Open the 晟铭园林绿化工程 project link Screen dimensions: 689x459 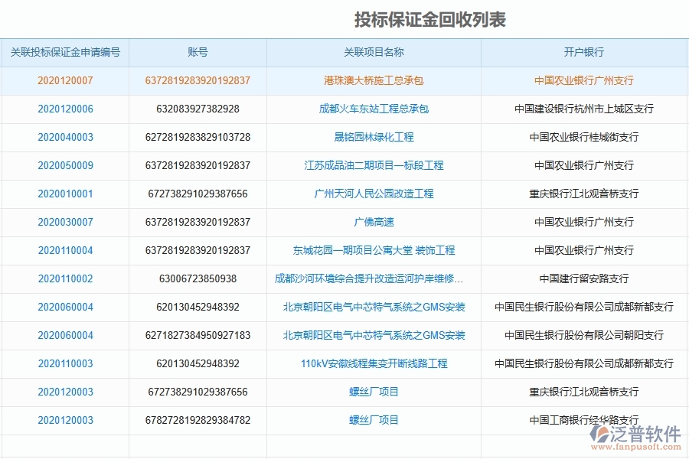tap(372, 137)
